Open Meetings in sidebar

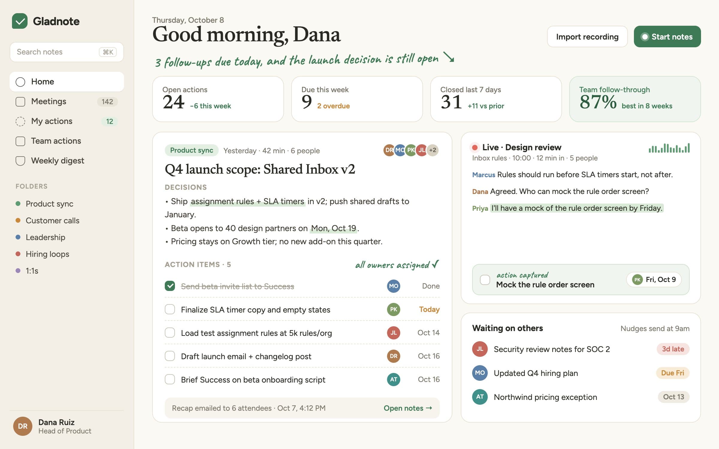67,101
